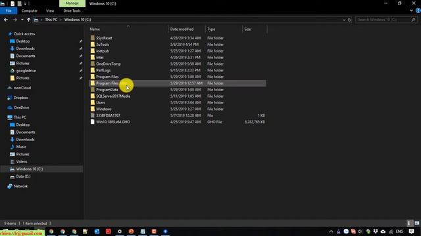Open the Dropbox tray icon

(x=376, y=231)
